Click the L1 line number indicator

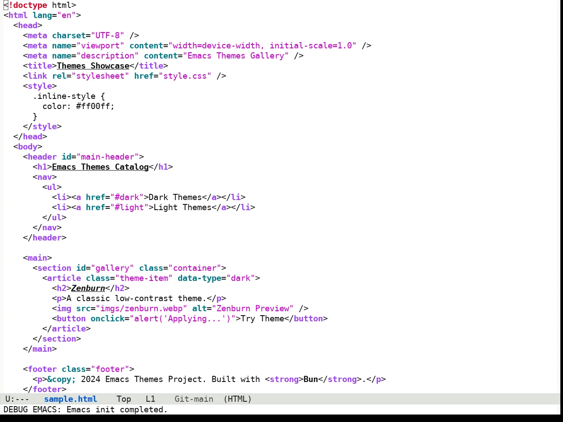pyautogui.click(x=150, y=399)
